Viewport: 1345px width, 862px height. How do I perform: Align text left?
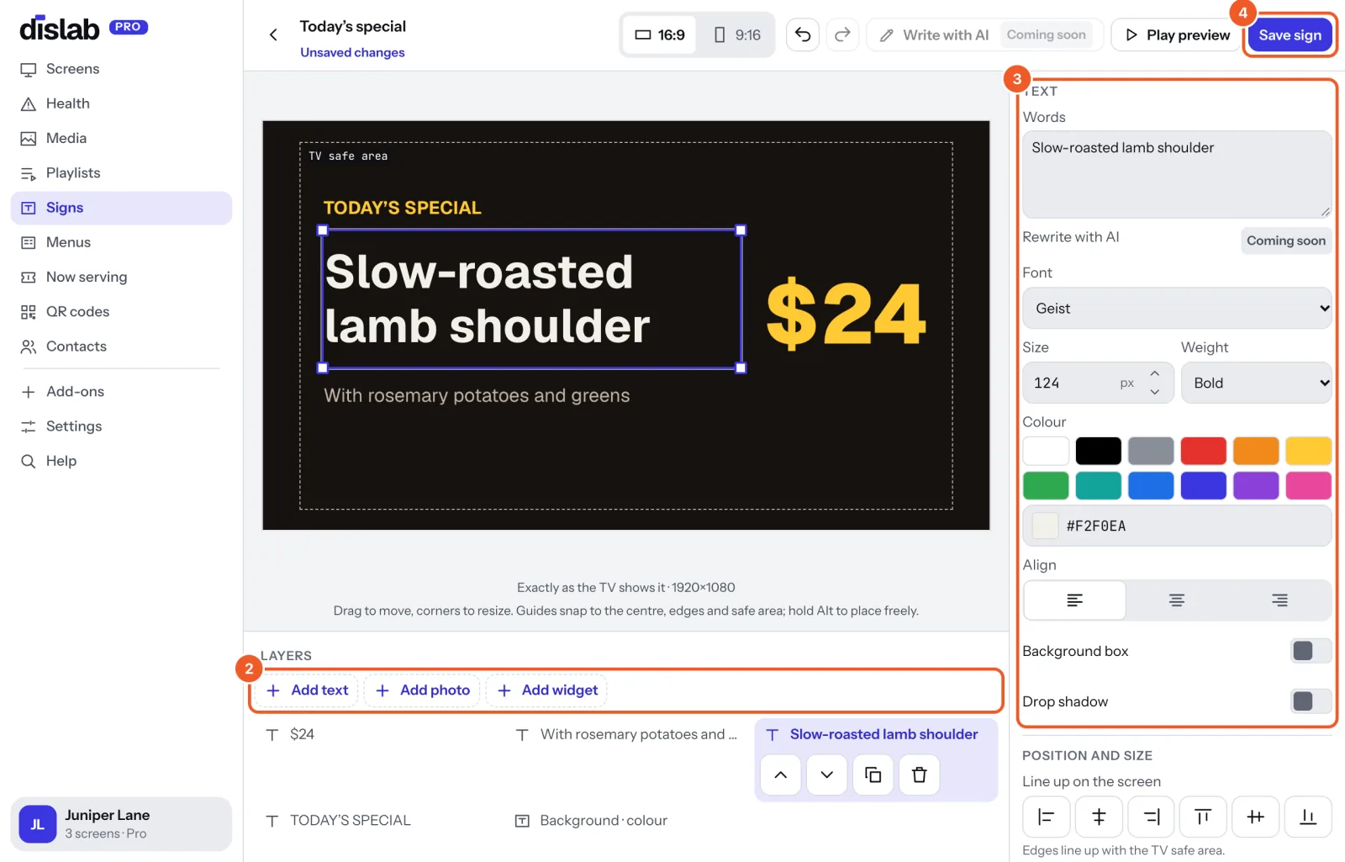(x=1074, y=600)
